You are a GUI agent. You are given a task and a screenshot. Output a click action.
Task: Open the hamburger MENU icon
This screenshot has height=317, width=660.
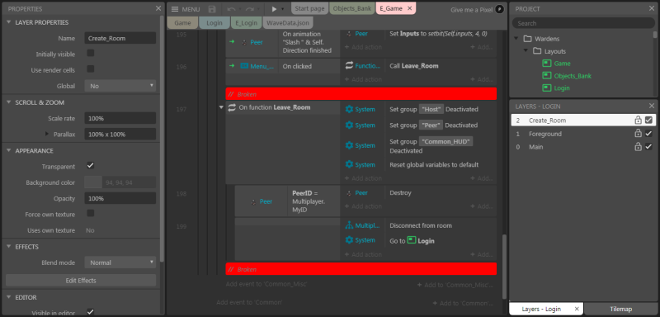175,9
